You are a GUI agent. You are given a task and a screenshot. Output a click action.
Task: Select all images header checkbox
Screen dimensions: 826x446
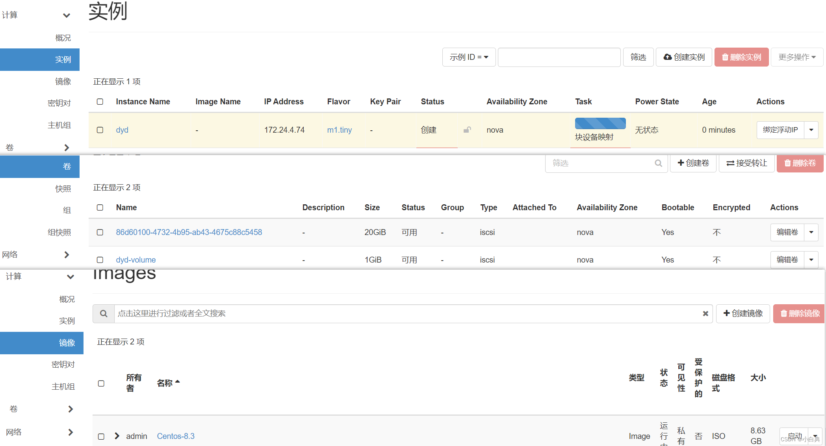coord(101,383)
